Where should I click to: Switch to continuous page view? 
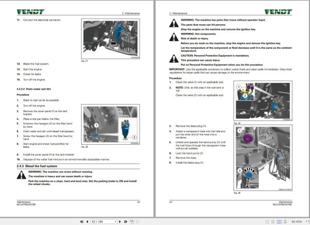273,221
